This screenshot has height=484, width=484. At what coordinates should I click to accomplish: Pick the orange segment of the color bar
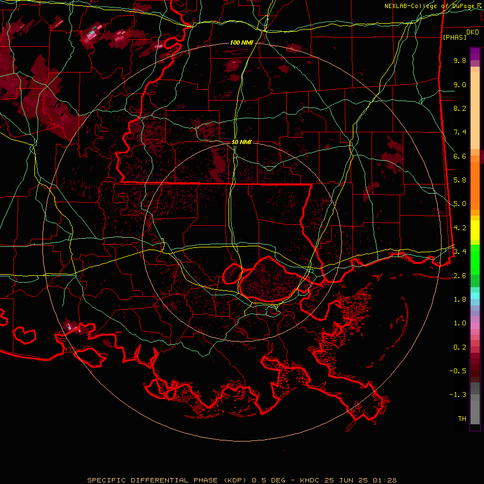475,185
